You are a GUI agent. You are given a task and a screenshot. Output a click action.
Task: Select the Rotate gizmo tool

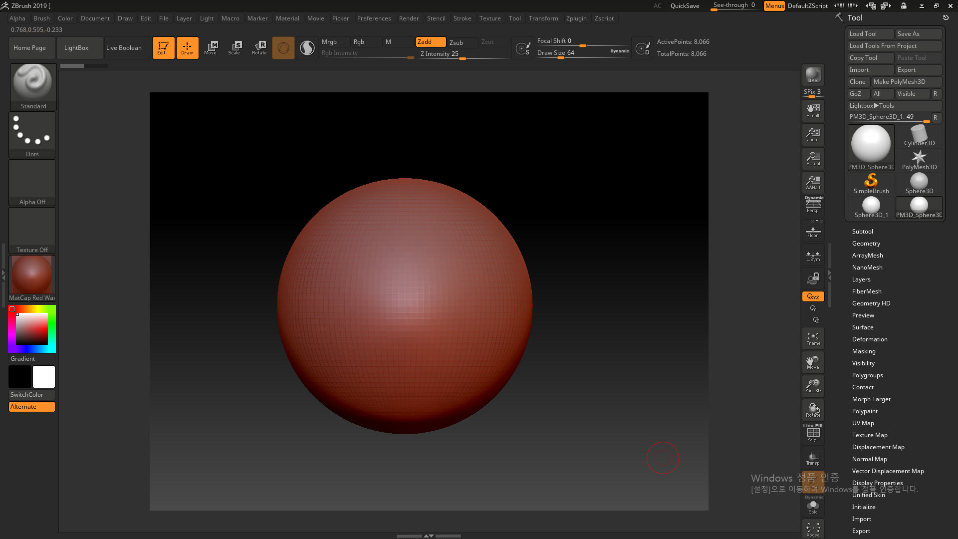click(x=259, y=48)
